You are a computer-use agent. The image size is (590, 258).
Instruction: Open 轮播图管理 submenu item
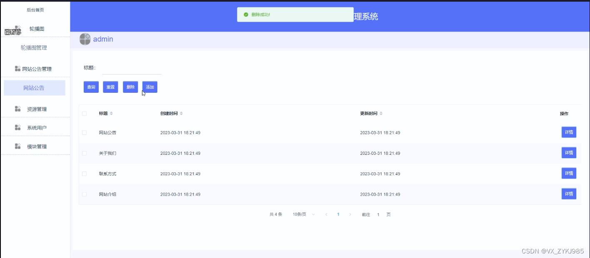coord(34,48)
